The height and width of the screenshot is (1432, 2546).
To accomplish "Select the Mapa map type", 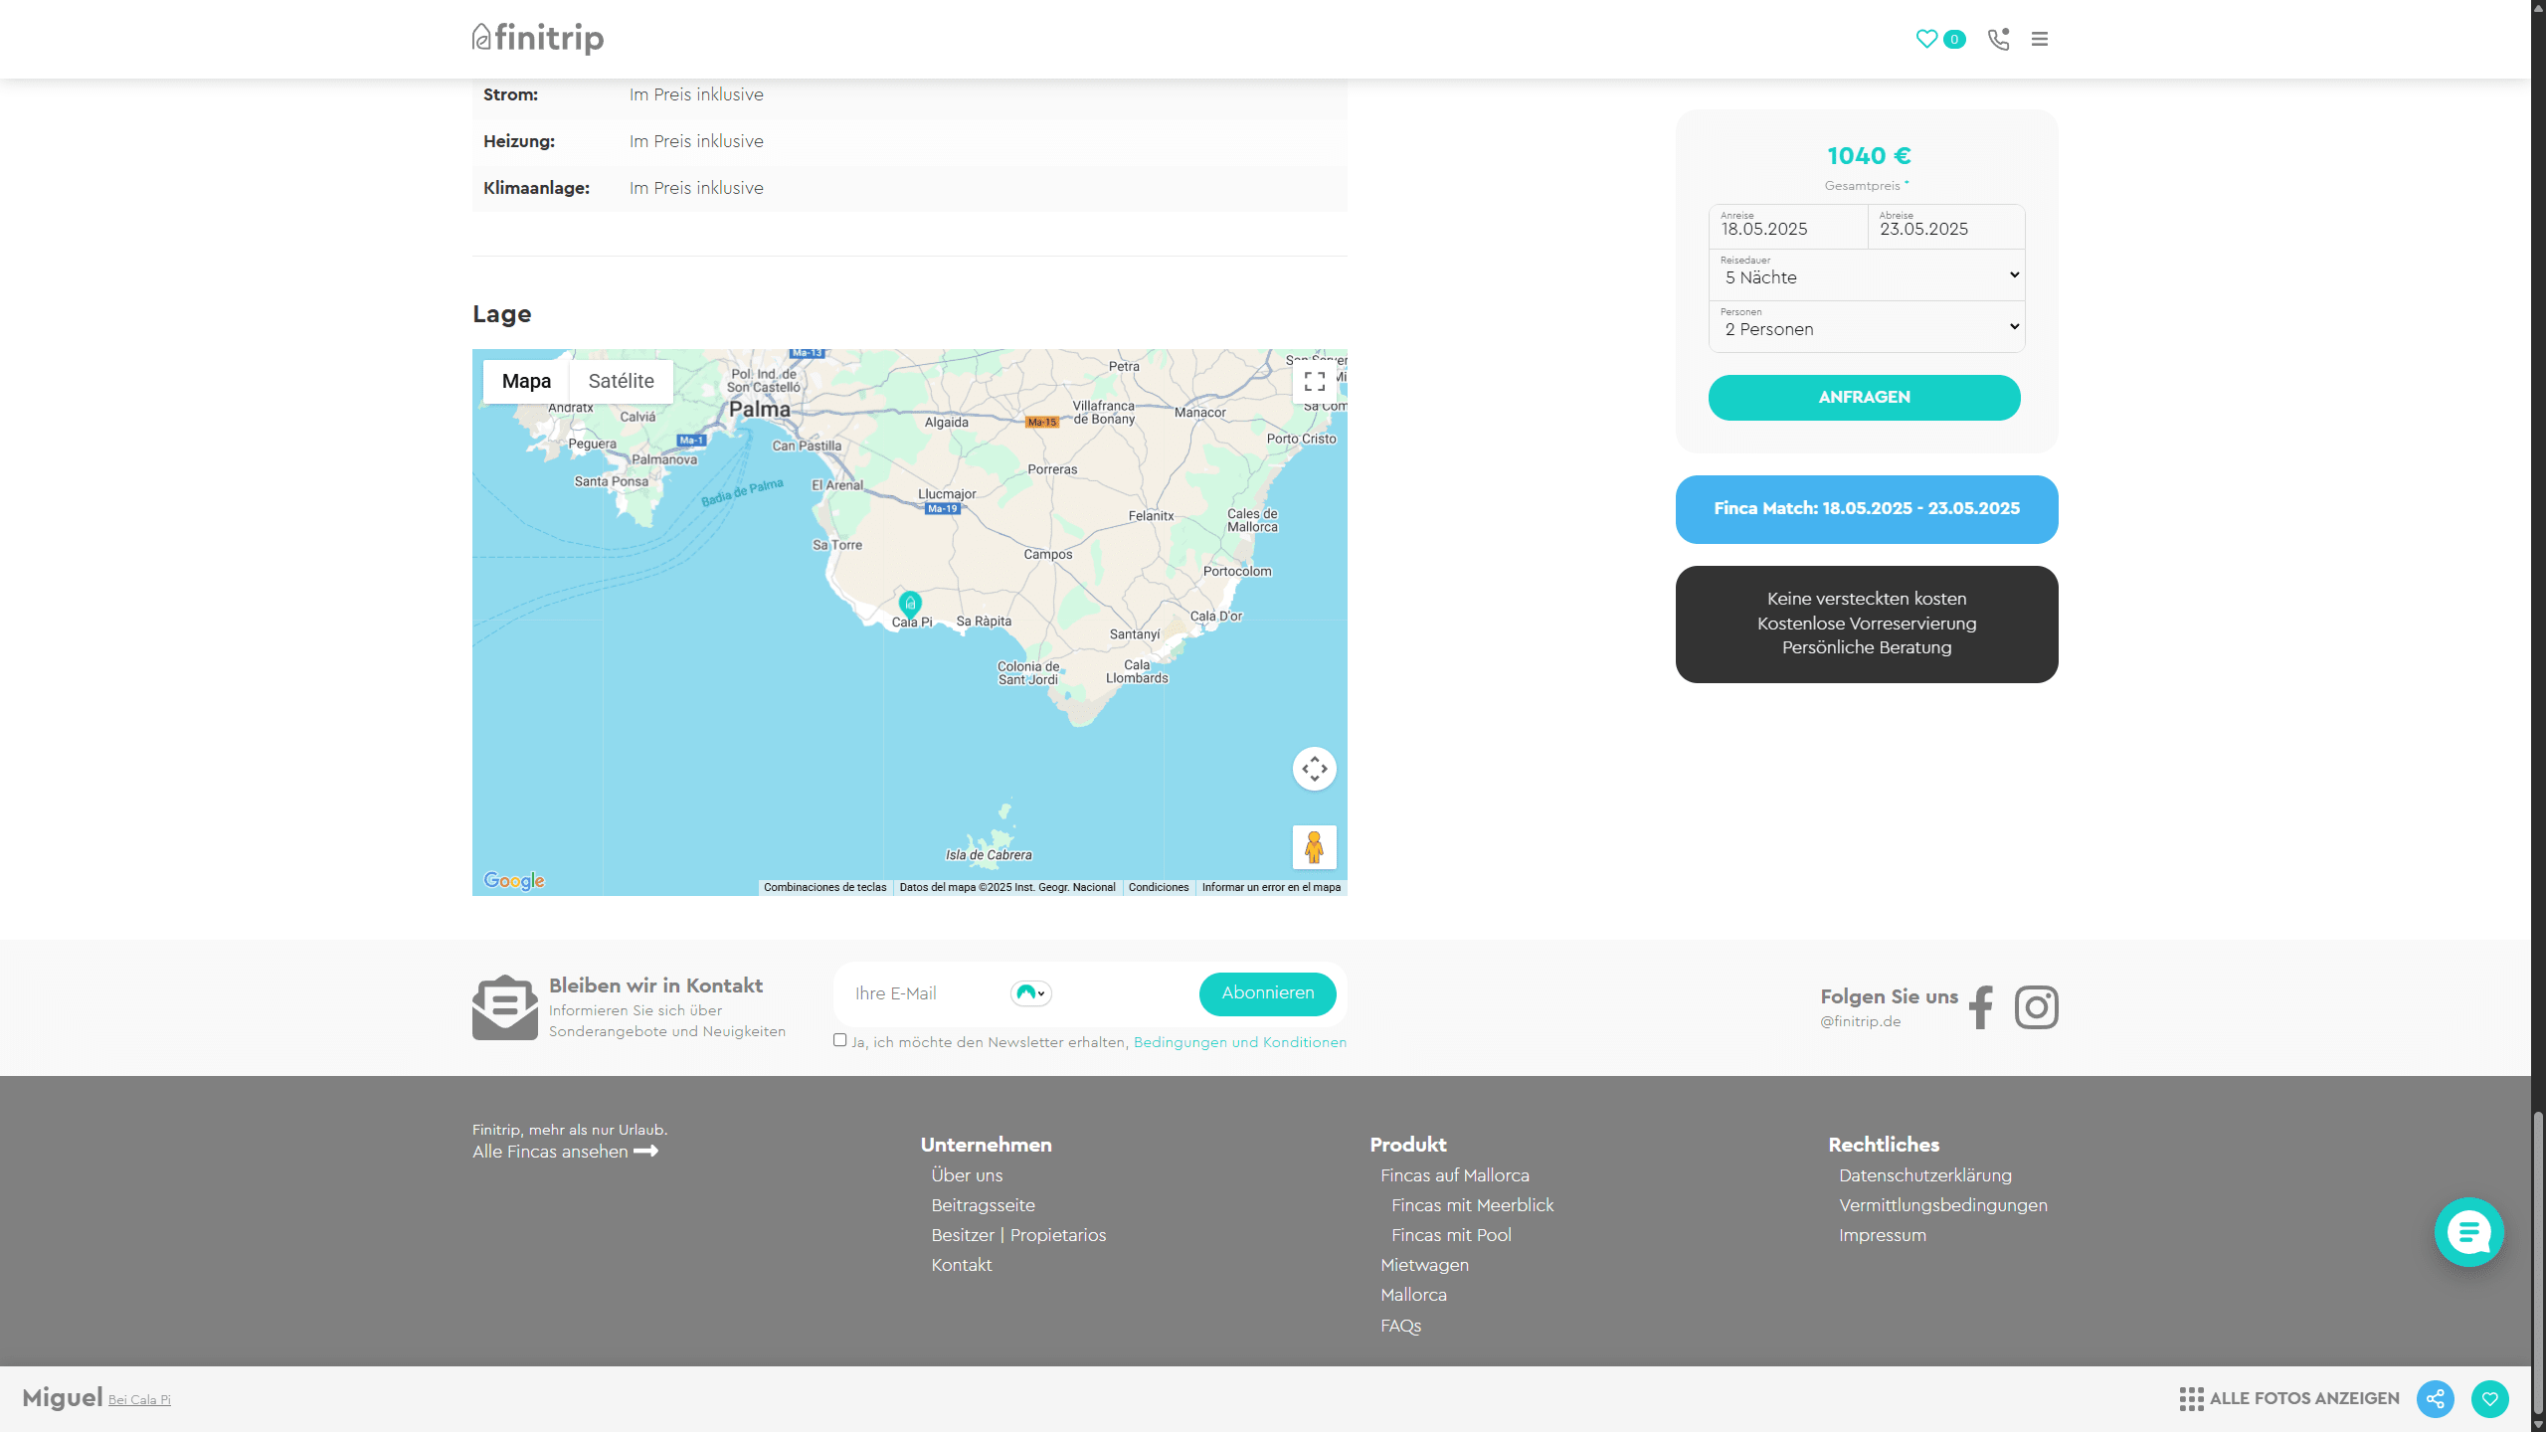I will 526,382.
